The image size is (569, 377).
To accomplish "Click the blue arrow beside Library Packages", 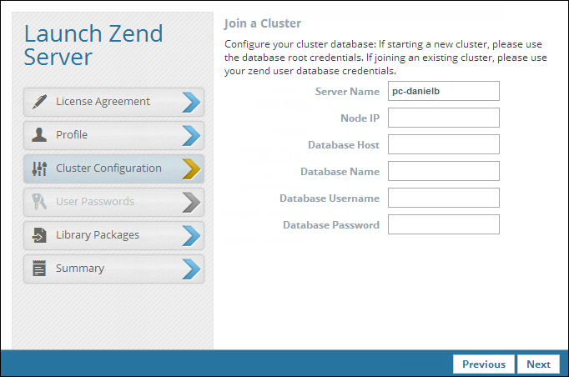I will coord(191,235).
